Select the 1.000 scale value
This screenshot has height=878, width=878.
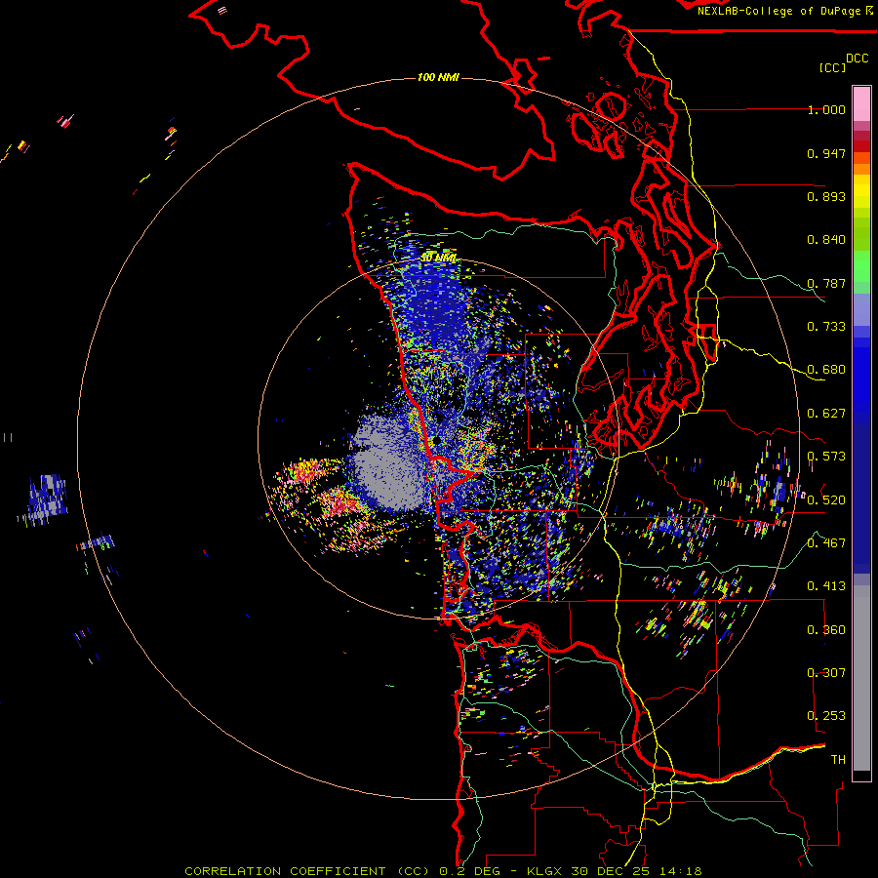pos(826,109)
